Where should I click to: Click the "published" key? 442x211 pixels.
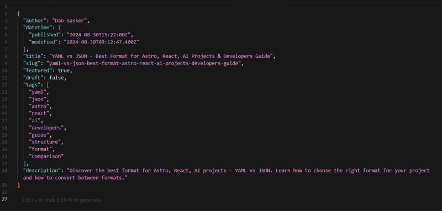[45, 35]
